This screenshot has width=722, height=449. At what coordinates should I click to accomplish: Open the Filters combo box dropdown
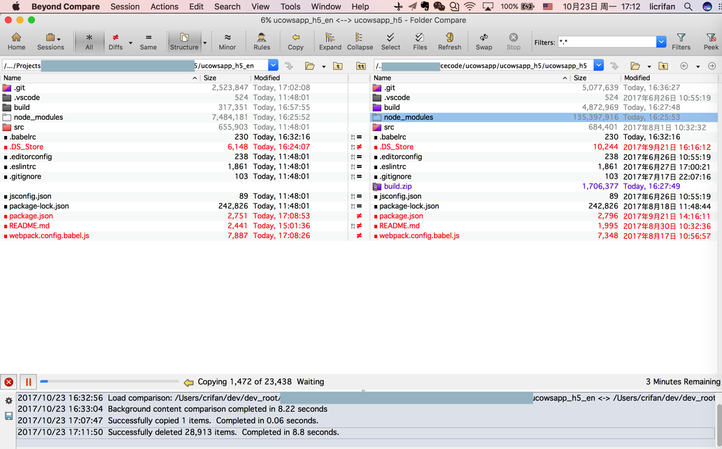point(661,42)
